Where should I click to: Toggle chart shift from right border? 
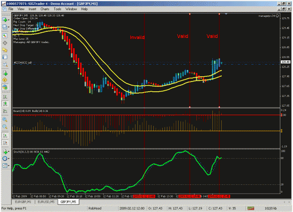[5, 143]
